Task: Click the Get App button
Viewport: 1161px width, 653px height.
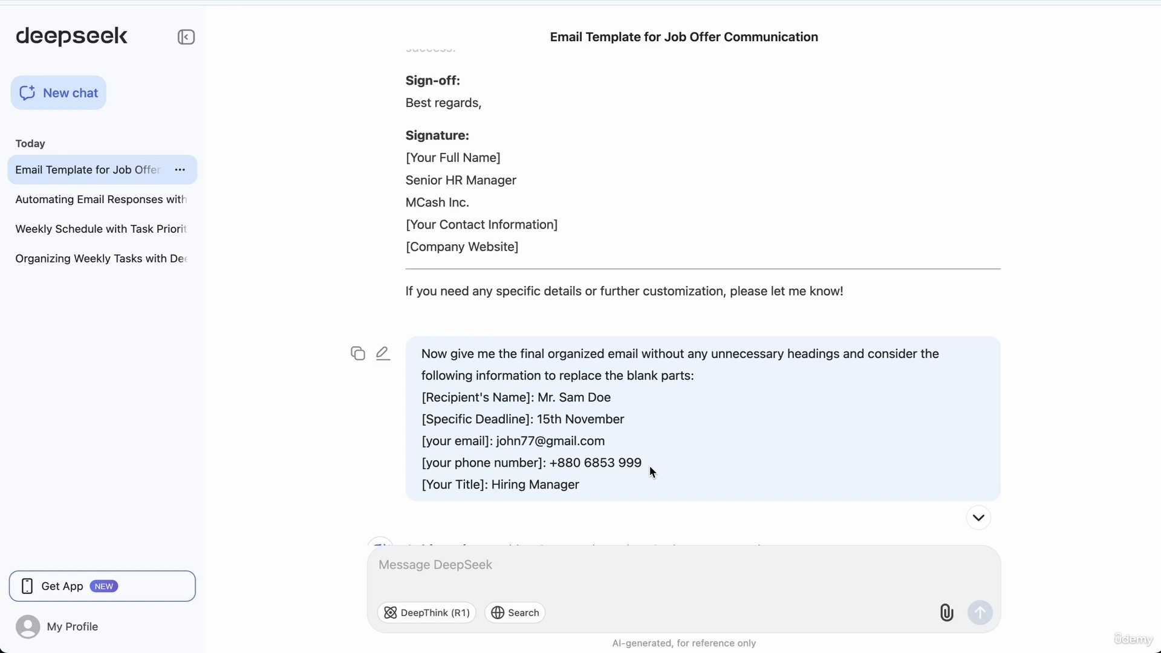Action: 102,586
